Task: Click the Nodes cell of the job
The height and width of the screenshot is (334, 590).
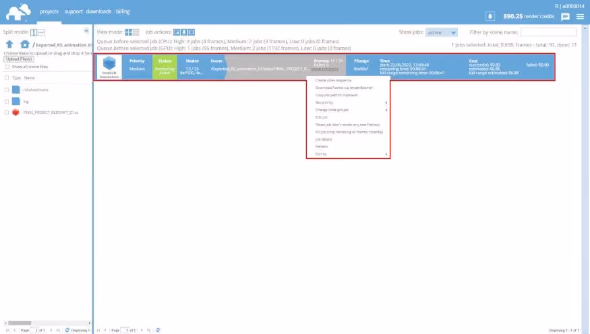Action: (x=192, y=67)
